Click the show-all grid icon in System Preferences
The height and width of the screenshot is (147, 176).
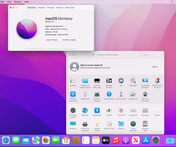pyautogui.click(x=93, y=55)
